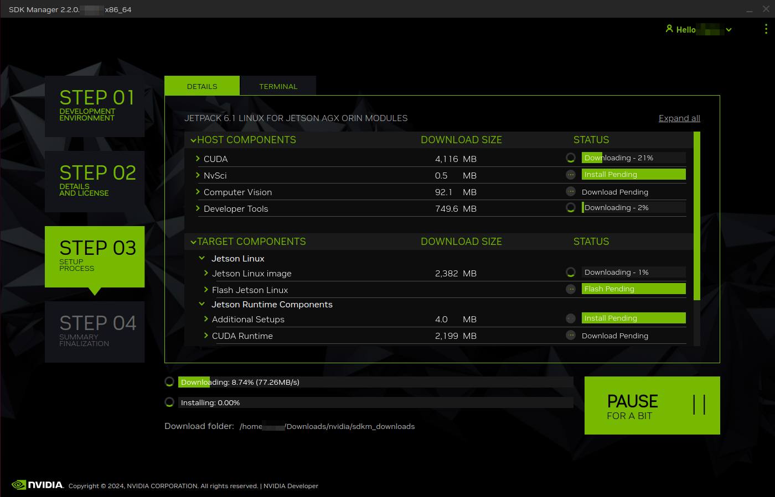Click the overall Installing spinner icon
The height and width of the screenshot is (497, 775).
(169, 402)
